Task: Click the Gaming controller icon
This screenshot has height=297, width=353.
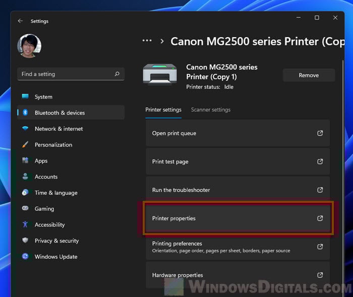Action: (25, 208)
